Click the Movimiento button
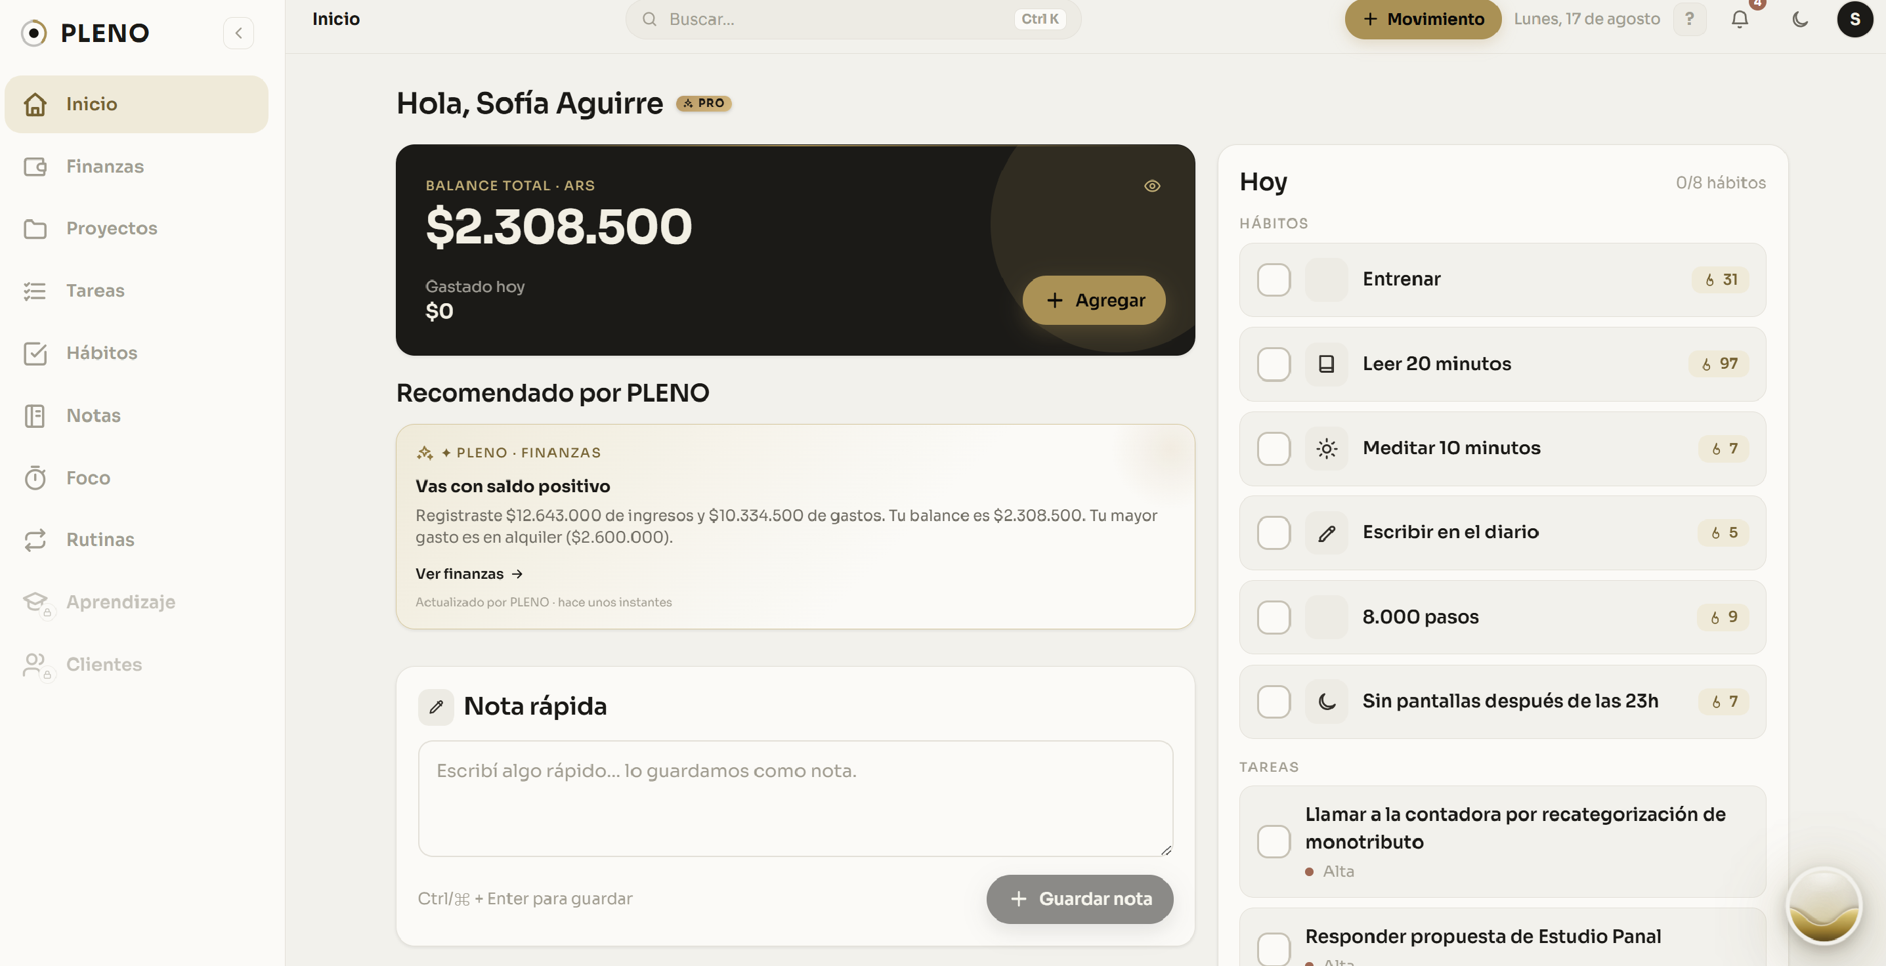The width and height of the screenshot is (1886, 966). tap(1423, 19)
